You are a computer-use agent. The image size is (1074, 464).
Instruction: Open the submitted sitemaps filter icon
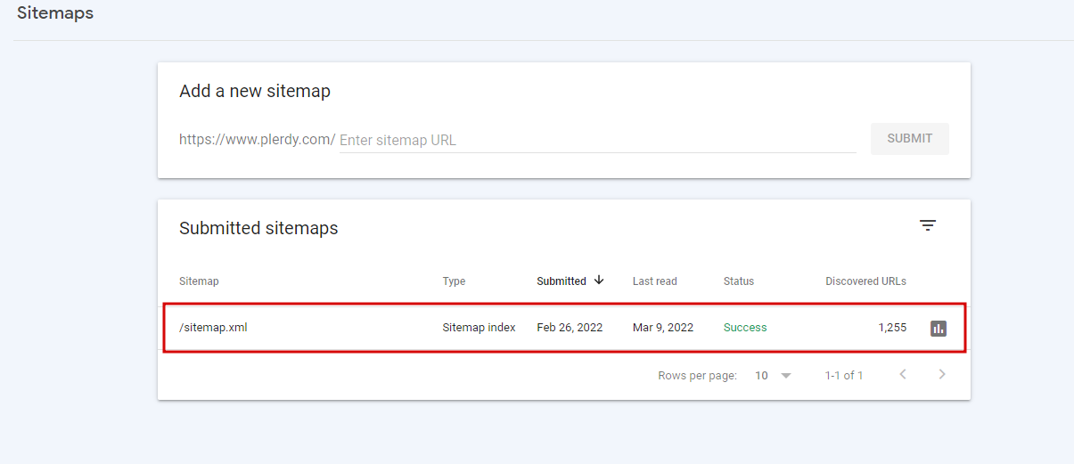pos(928,226)
